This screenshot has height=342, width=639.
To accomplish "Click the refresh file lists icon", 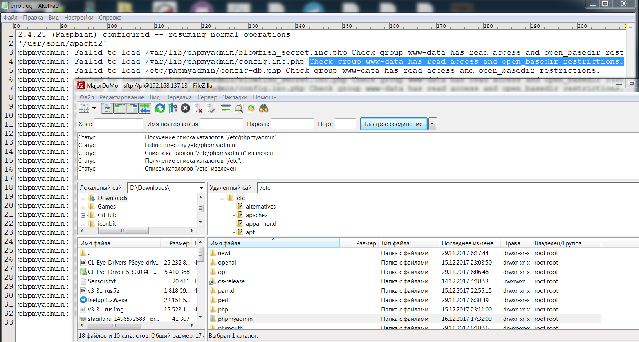I will point(160,108).
